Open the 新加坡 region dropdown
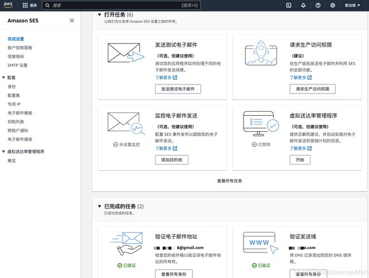Screen dimensions: 369x278 point(352,6)
